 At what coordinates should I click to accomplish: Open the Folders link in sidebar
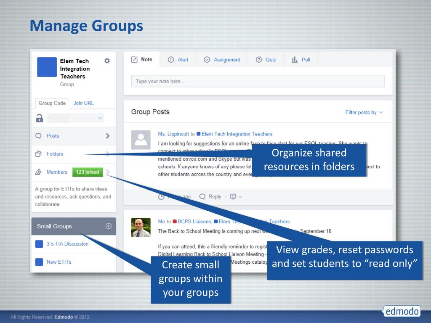pyautogui.click(x=55, y=154)
